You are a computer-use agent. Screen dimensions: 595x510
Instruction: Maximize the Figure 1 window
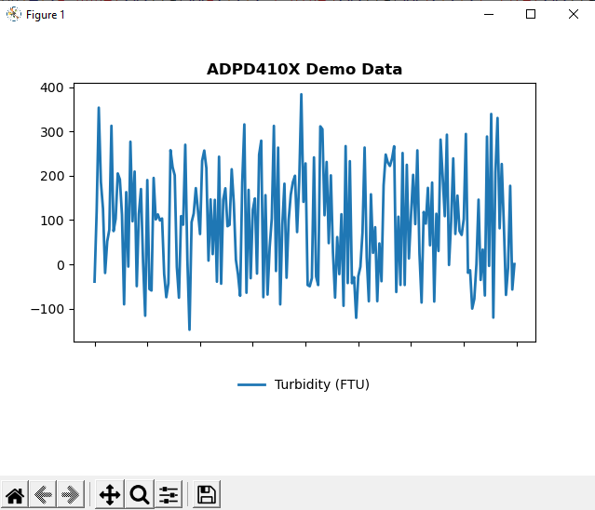click(x=531, y=14)
